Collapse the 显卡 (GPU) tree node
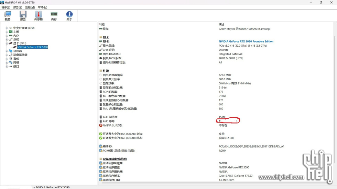The image size is (337, 189). [x=7, y=43]
